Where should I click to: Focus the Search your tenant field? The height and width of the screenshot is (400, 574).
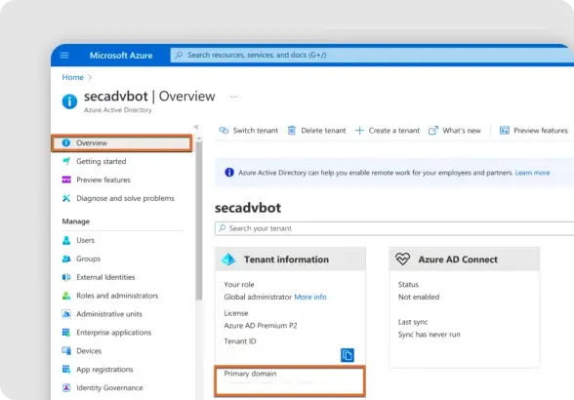[x=394, y=228]
